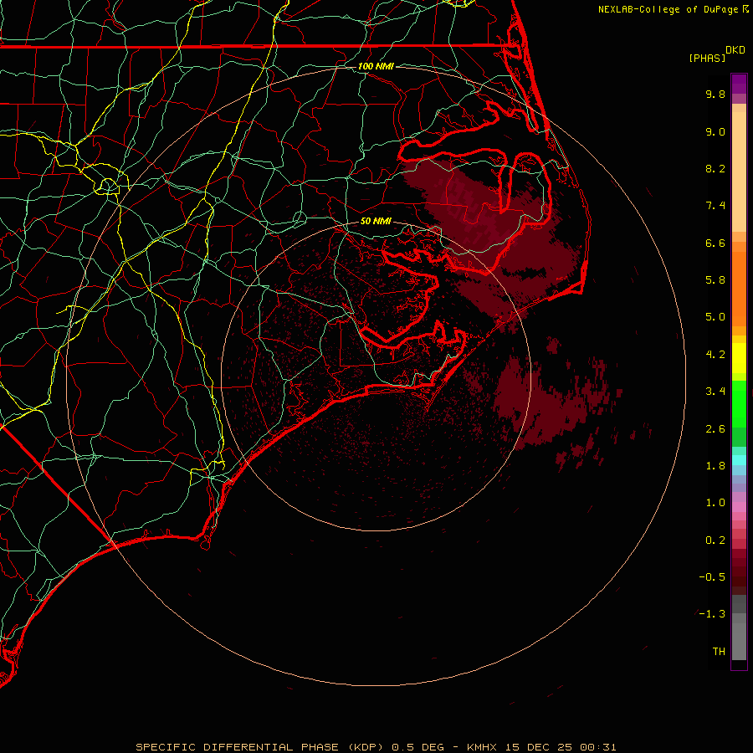Click the 0.2 legend label
The image size is (753, 753).
(x=715, y=540)
